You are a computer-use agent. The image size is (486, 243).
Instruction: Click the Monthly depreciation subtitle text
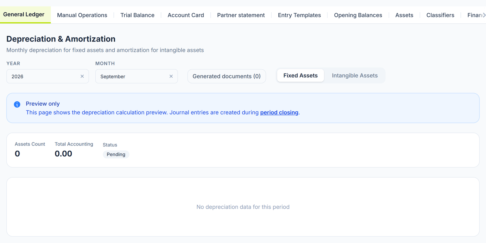point(105,50)
